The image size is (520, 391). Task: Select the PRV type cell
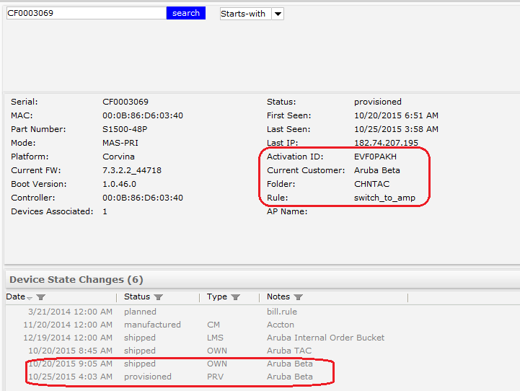215,377
